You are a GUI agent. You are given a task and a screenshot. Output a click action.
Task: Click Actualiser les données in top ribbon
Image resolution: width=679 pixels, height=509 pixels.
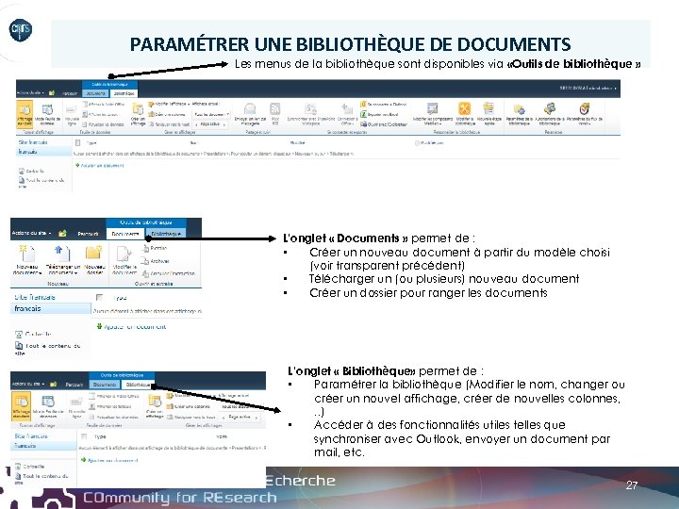(103, 124)
